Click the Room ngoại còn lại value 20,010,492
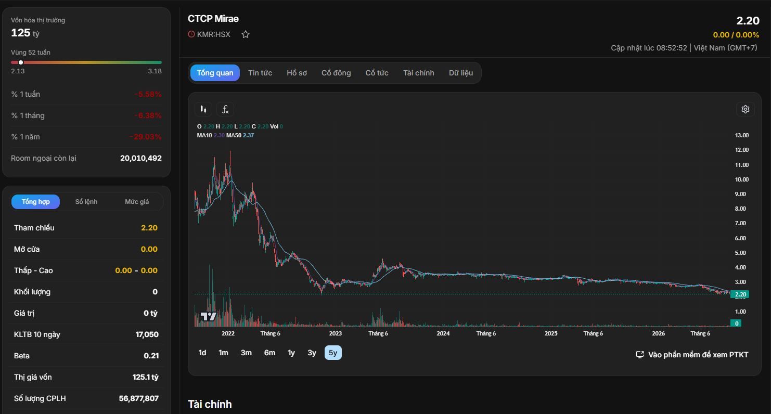Screen dimensions: 771x414 141,158
